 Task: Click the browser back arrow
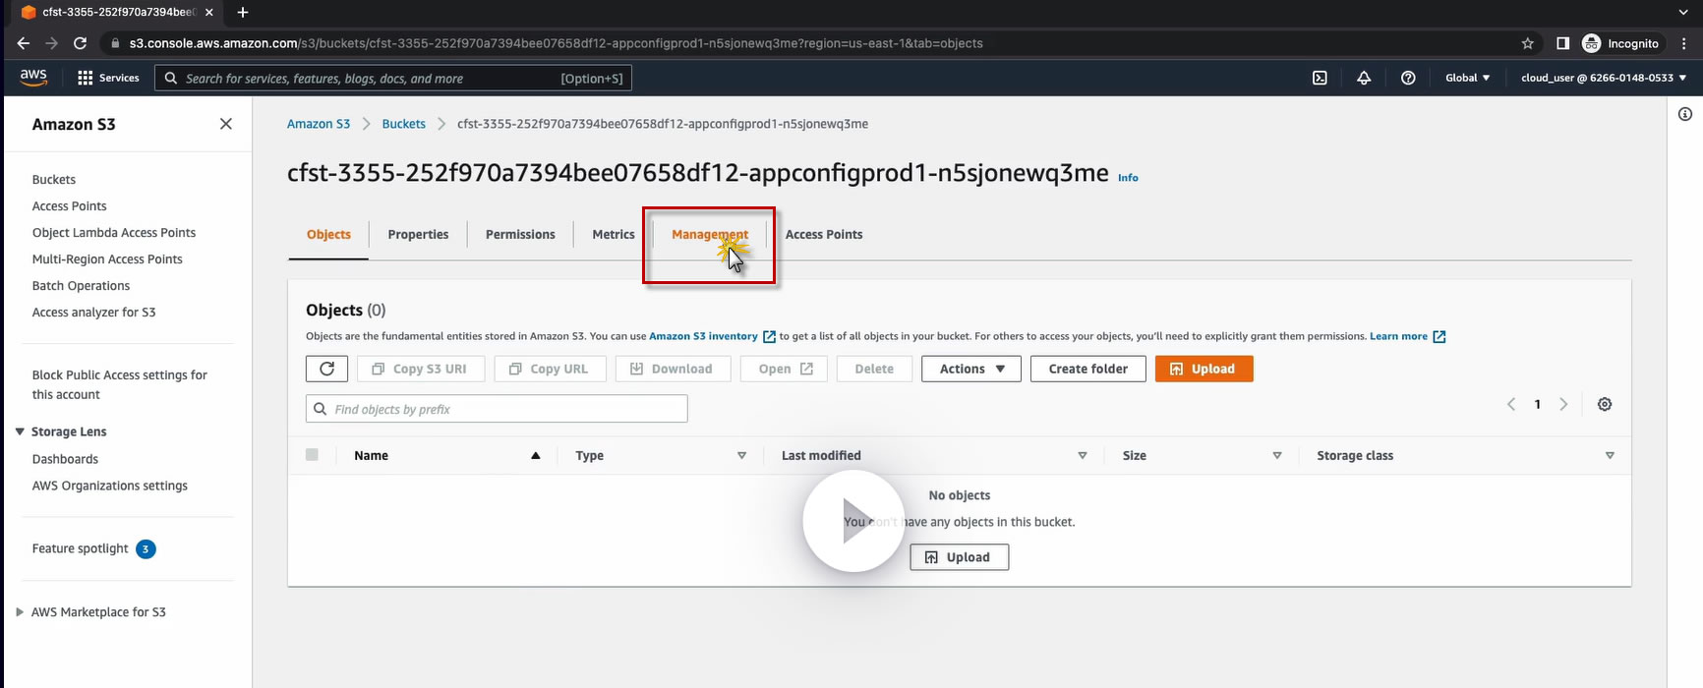24,43
